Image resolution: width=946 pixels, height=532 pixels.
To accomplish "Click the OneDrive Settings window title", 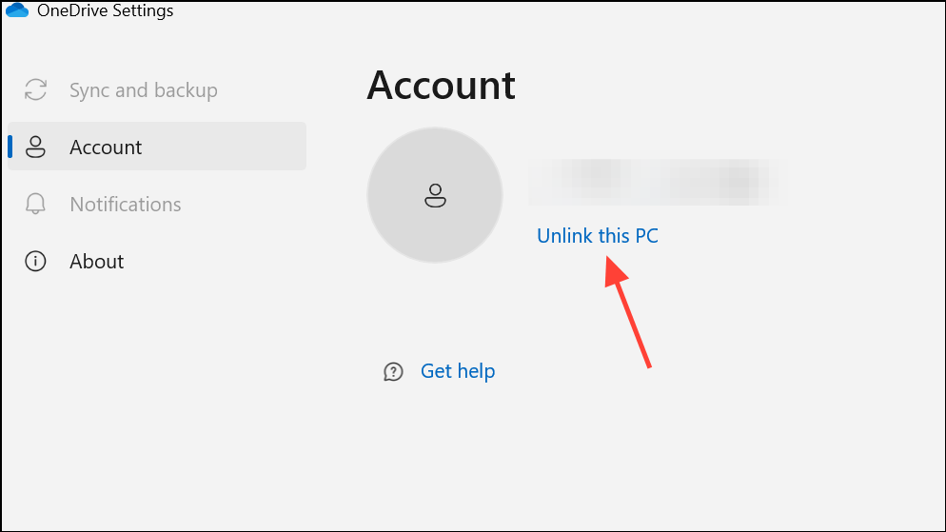I will pyautogui.click(x=105, y=10).
